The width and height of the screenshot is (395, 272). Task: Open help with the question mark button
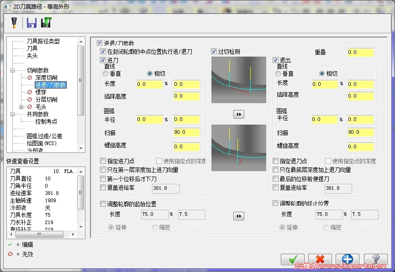[375, 258]
